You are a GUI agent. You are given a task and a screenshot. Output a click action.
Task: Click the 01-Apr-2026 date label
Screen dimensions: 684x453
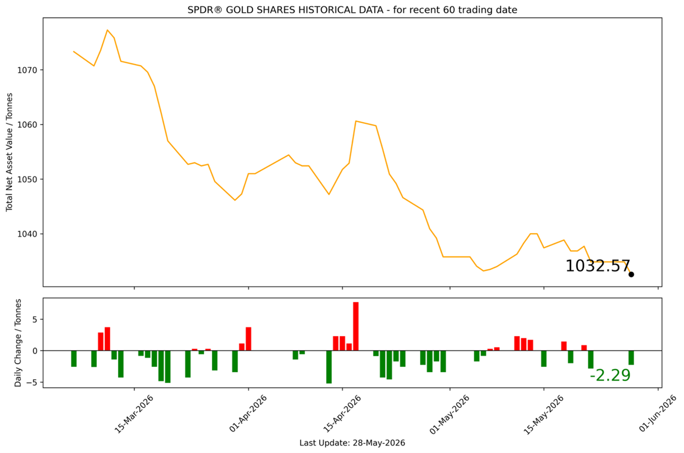tap(247, 413)
